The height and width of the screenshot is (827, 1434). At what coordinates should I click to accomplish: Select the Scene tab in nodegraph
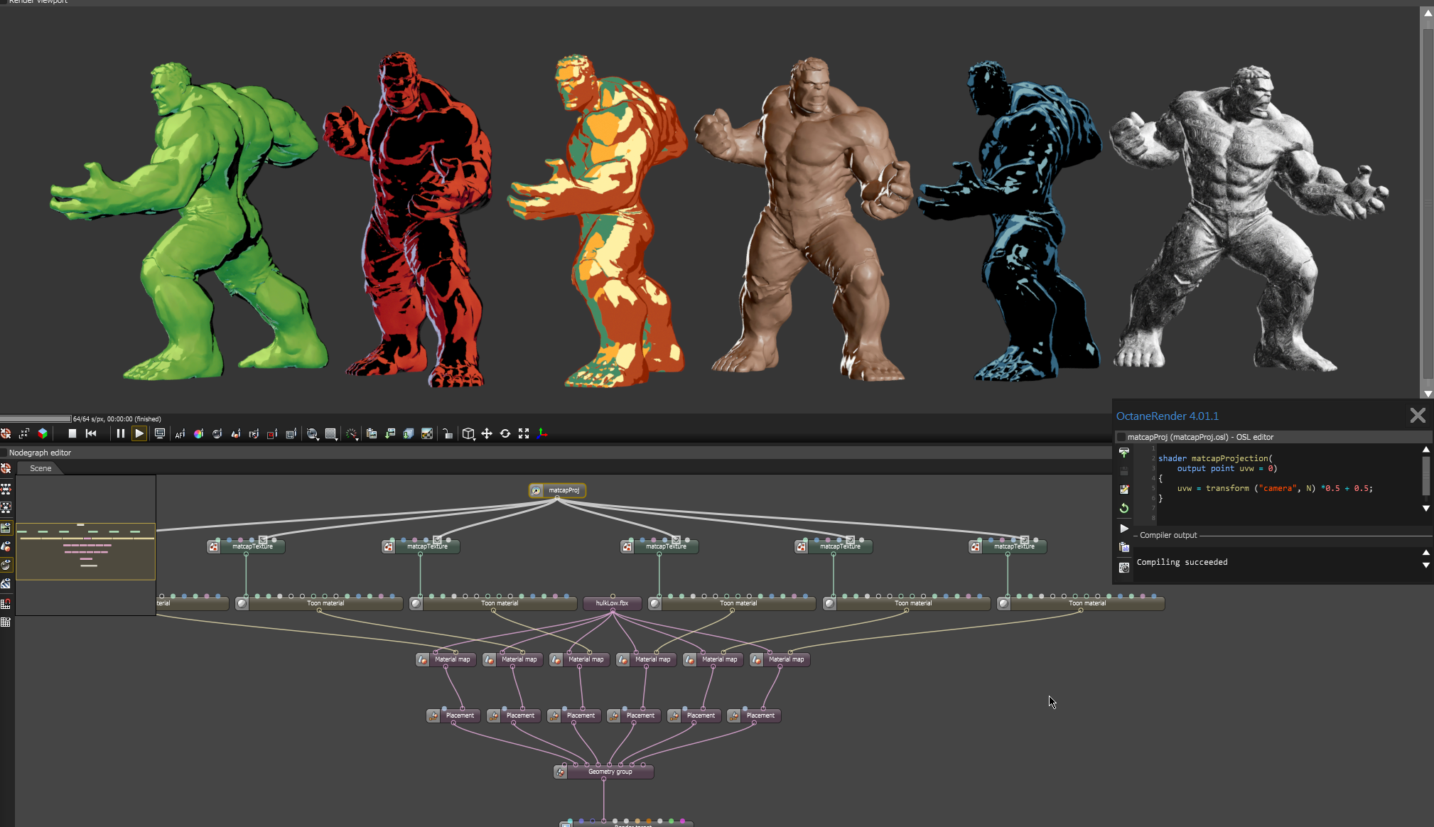(41, 468)
